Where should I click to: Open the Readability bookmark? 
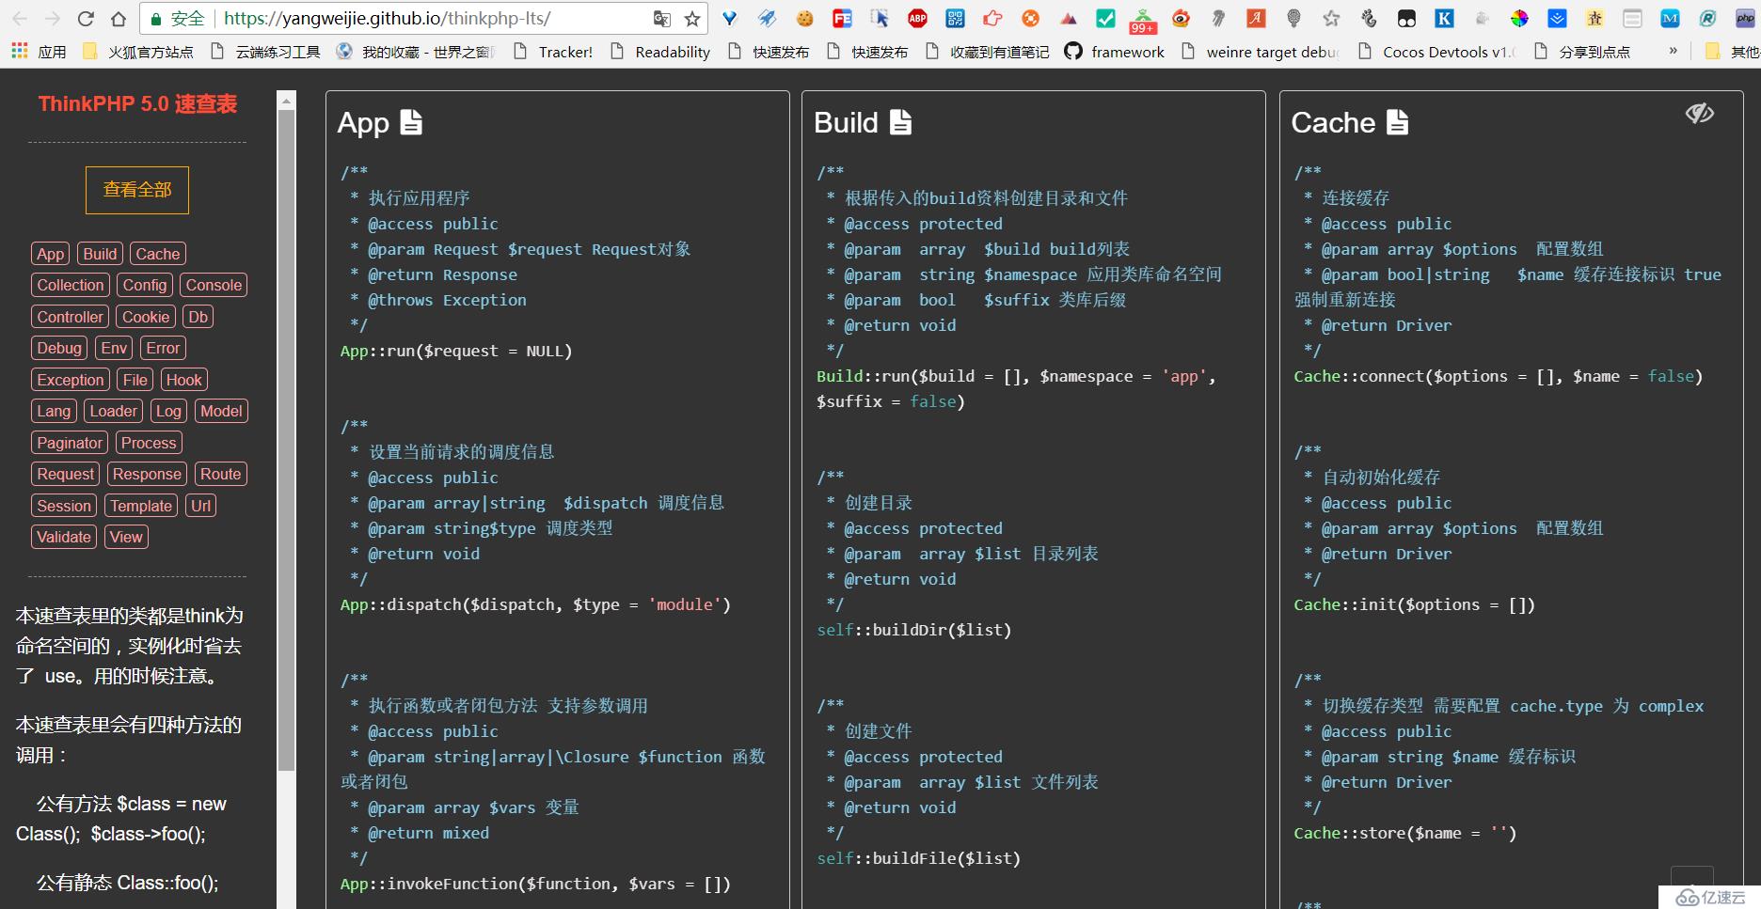[660, 52]
